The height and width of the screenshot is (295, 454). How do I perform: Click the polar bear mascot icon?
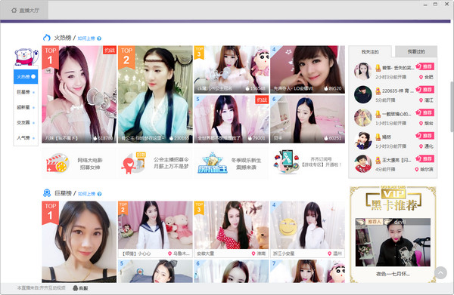point(26,57)
